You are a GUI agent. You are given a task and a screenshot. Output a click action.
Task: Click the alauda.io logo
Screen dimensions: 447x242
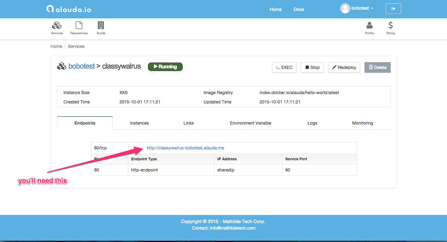(68, 9)
